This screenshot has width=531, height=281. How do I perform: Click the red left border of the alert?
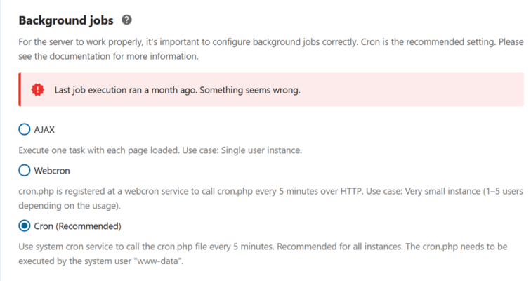pyautogui.click(x=20, y=90)
